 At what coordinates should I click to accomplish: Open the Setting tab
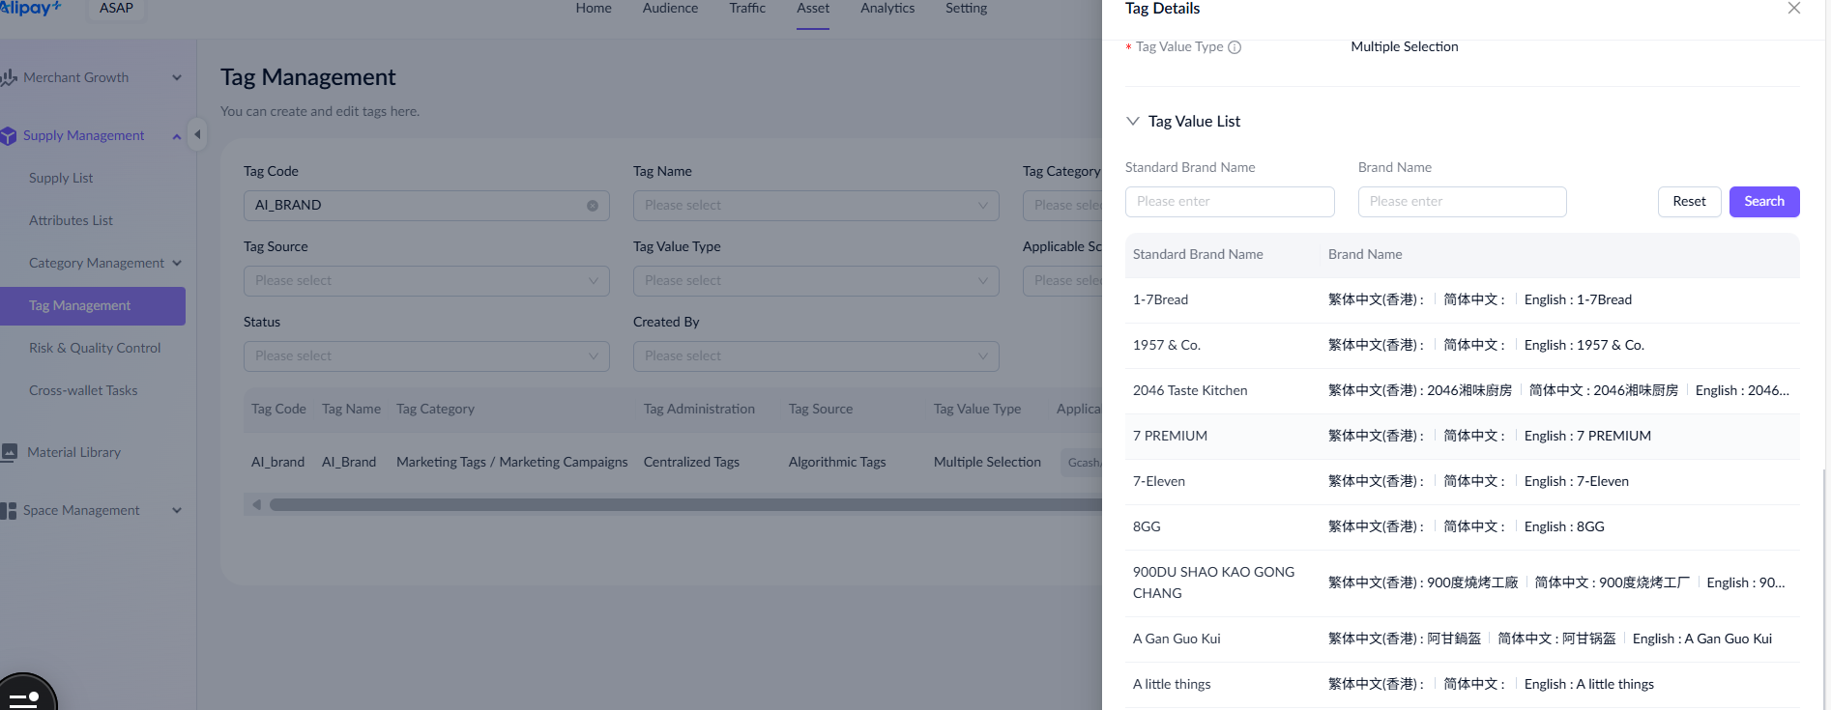(966, 9)
